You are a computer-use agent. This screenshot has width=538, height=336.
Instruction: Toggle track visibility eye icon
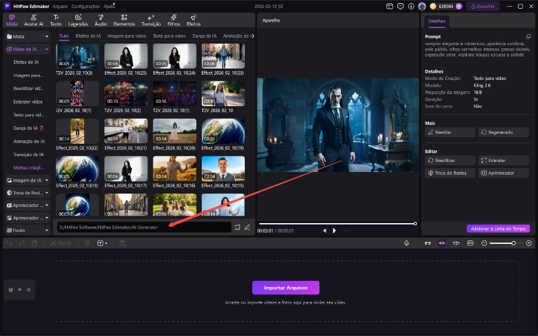coord(19,290)
